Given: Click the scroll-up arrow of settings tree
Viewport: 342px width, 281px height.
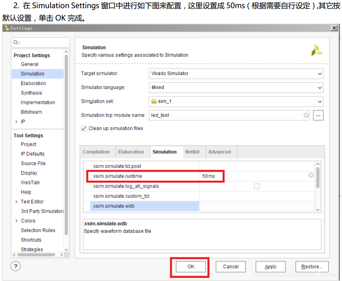Looking at the screenshot, I should pos(66,52).
